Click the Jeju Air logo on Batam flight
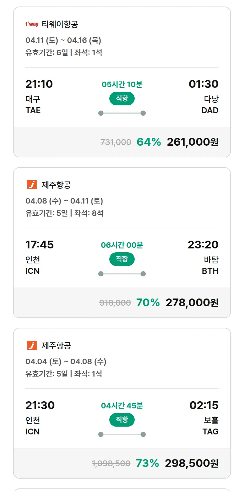The height and width of the screenshot is (491, 244). pyautogui.click(x=32, y=185)
